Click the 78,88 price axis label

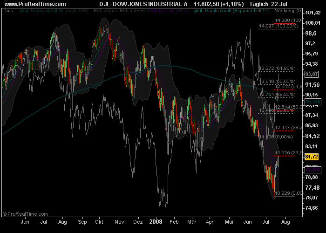pos(311,177)
